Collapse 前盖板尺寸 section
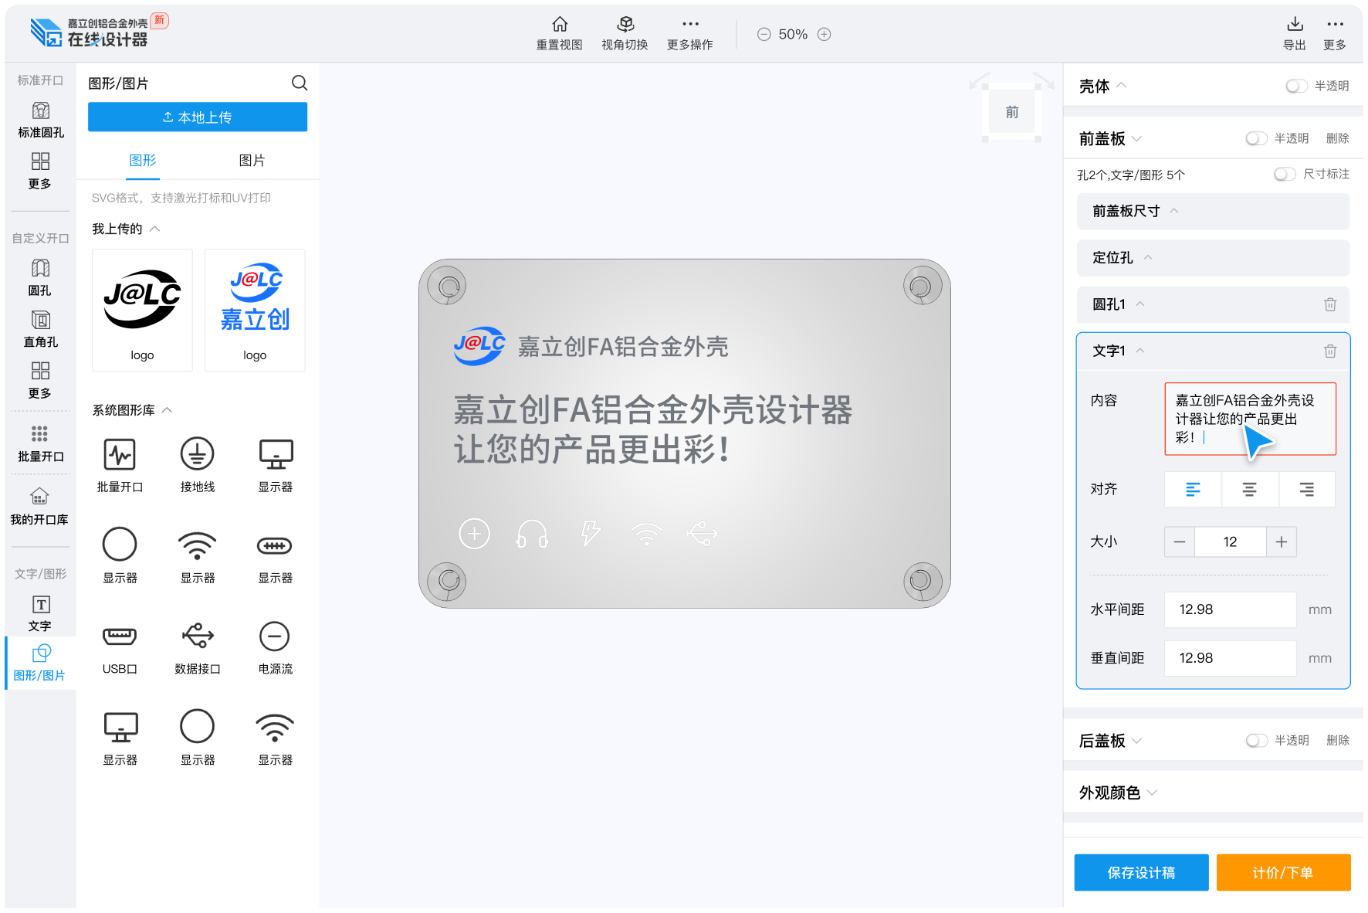 [x=1174, y=211]
